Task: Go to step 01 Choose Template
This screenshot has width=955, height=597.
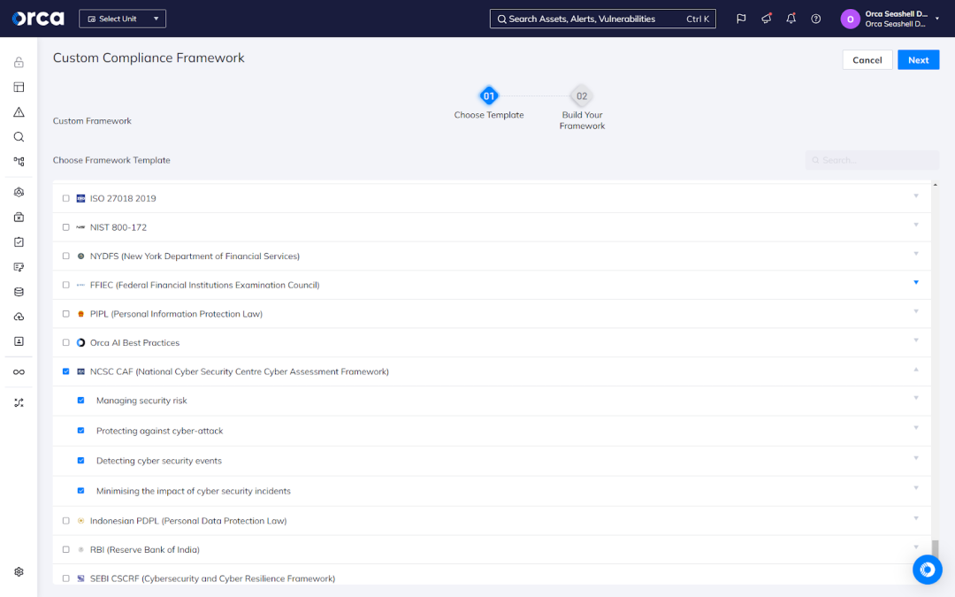Action: tap(488, 96)
